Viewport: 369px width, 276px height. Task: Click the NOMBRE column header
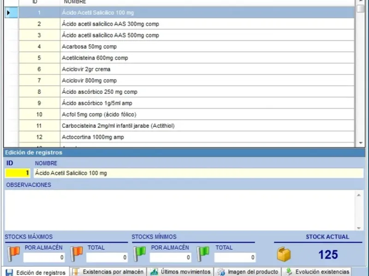click(x=207, y=2)
